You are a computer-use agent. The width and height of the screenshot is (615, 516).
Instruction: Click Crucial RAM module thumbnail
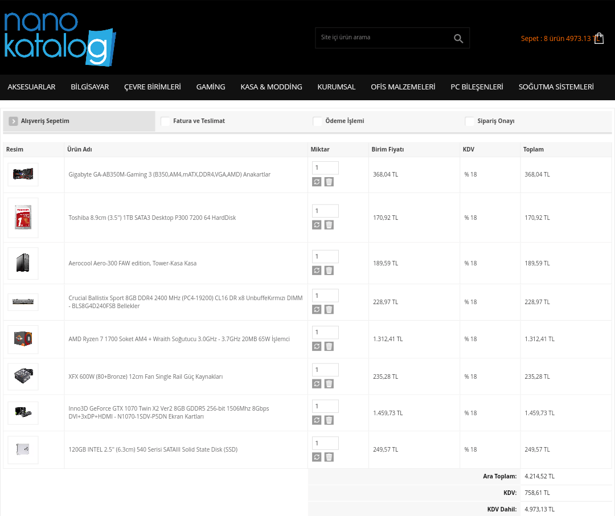[23, 302]
